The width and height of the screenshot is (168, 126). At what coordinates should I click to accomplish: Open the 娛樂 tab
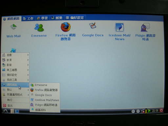tap(57, 18)
